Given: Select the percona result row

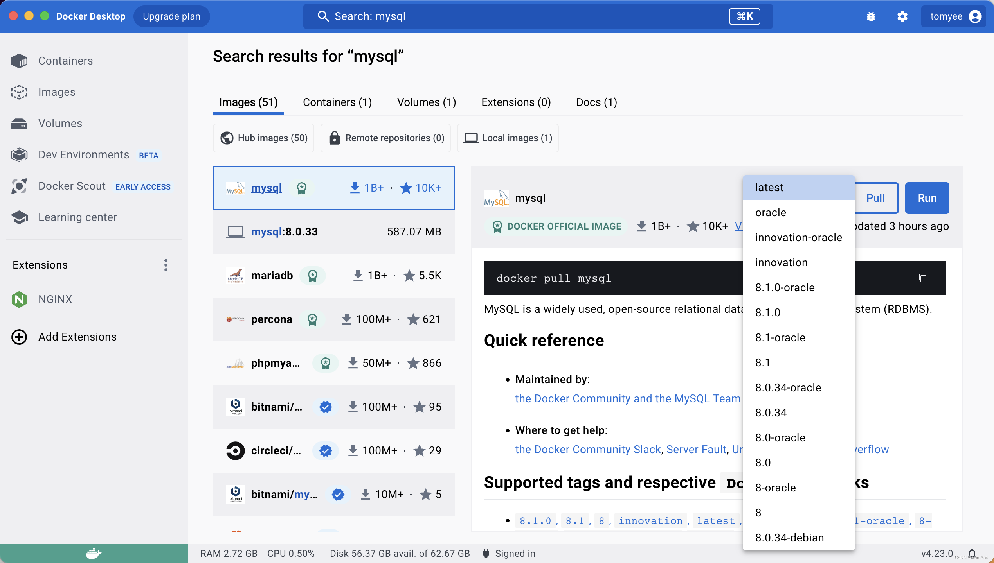Looking at the screenshot, I should 334,319.
